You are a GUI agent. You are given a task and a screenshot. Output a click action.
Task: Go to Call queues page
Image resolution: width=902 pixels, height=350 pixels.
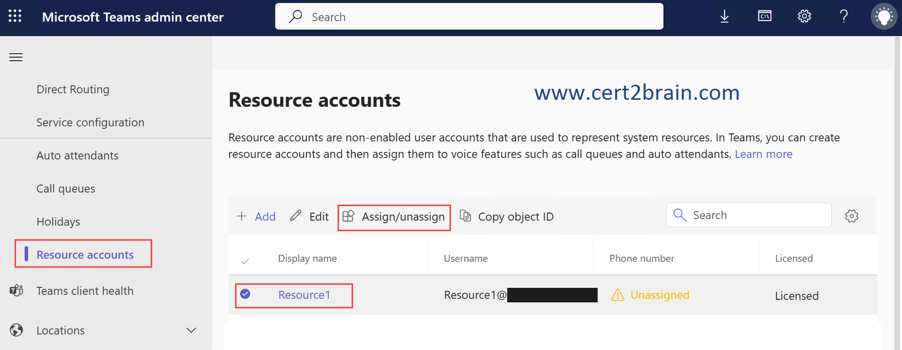[x=66, y=189]
